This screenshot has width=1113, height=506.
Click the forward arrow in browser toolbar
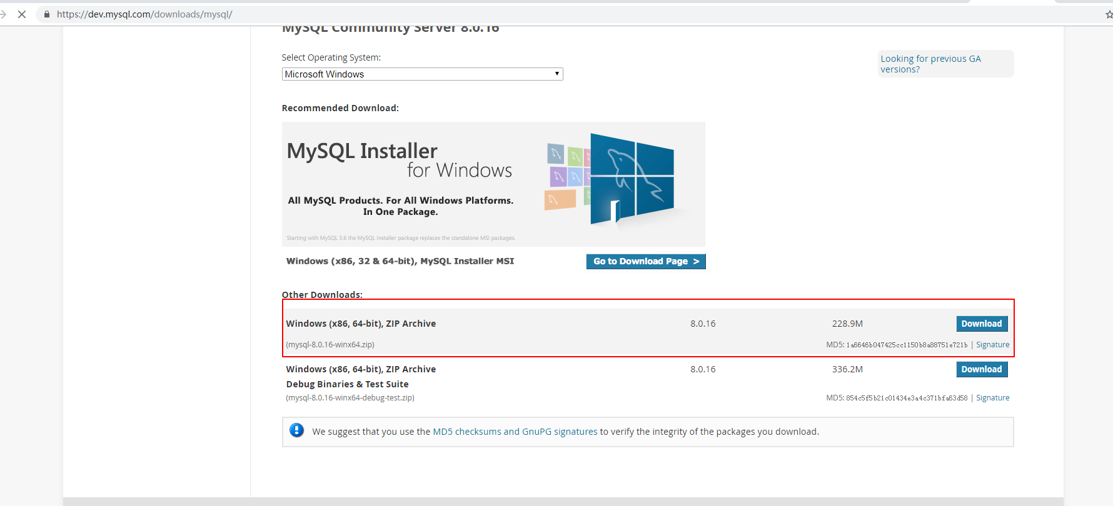click(3, 14)
